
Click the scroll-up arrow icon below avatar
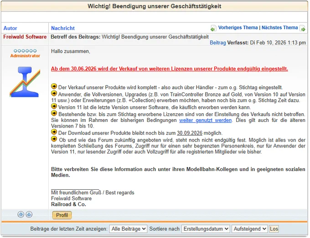pyautogui.click(x=21, y=214)
